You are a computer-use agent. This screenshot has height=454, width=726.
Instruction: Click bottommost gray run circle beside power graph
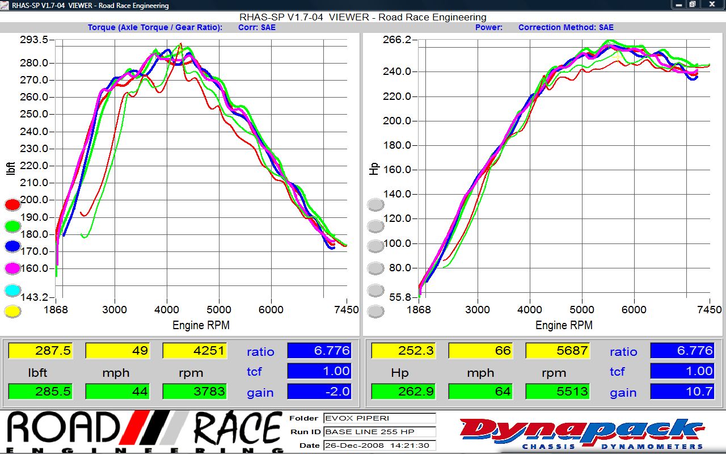[x=375, y=311]
